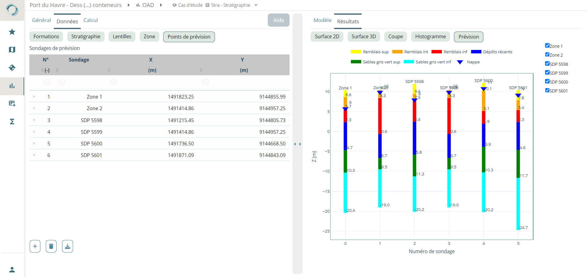Click the download import icon
Screen dimensions: 587x277
pyautogui.click(x=67, y=246)
